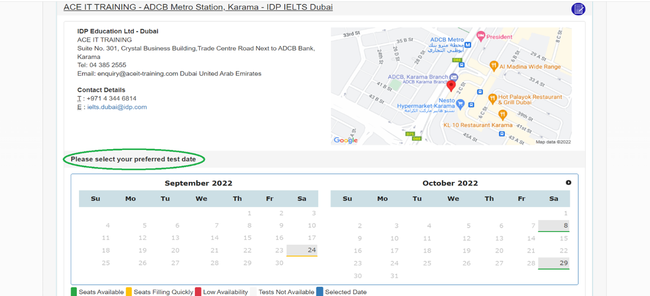
Task: Open the ielts.dubai@idp.com email link
Action: 117,107
